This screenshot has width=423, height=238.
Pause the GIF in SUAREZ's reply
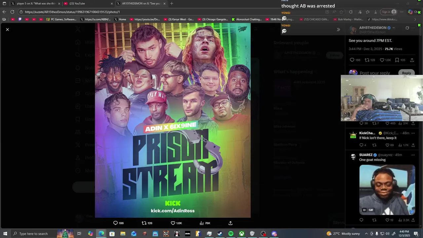364,210
